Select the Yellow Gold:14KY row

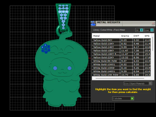[x=121, y=47]
